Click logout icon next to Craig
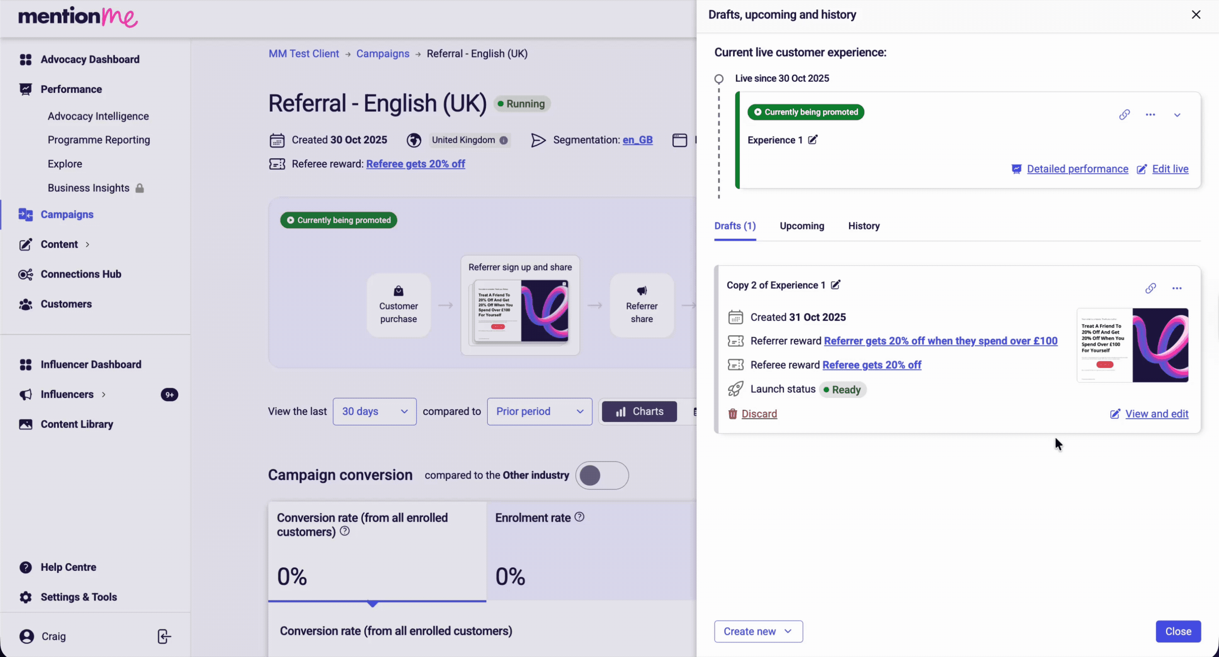Viewport: 1219px width, 657px height. pyautogui.click(x=164, y=636)
